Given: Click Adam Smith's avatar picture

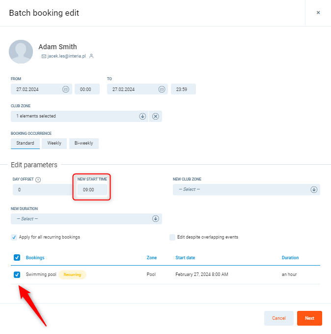Looking at the screenshot, I should click(21, 52).
